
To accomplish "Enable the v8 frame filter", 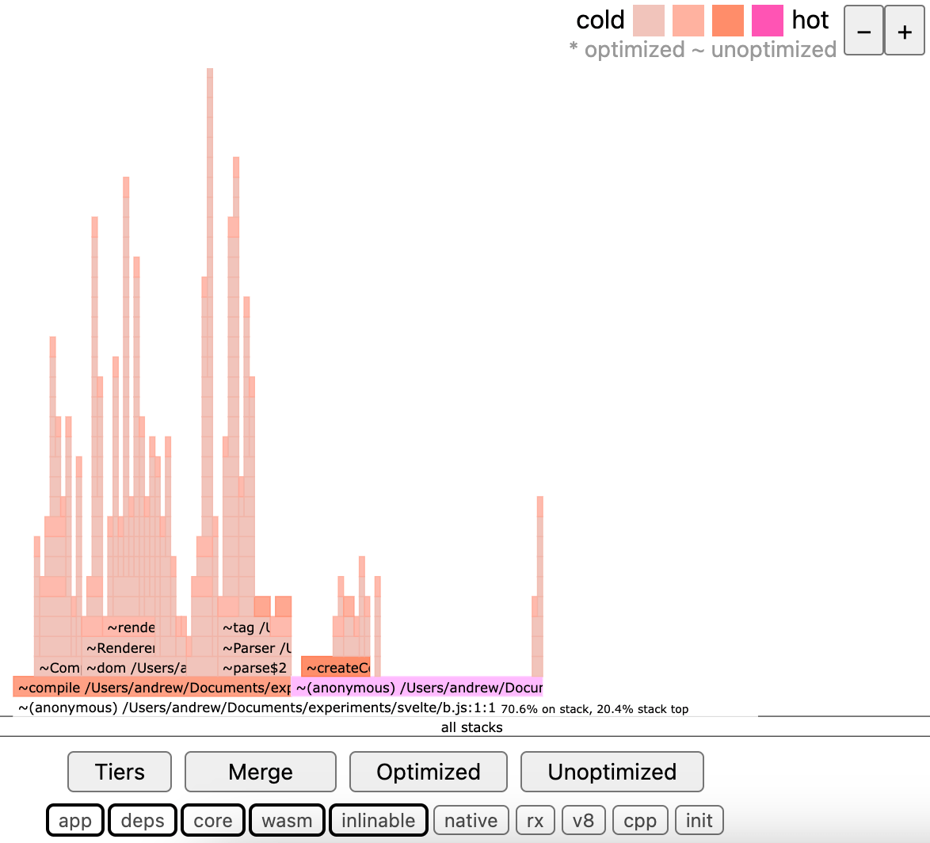I will (x=583, y=820).
